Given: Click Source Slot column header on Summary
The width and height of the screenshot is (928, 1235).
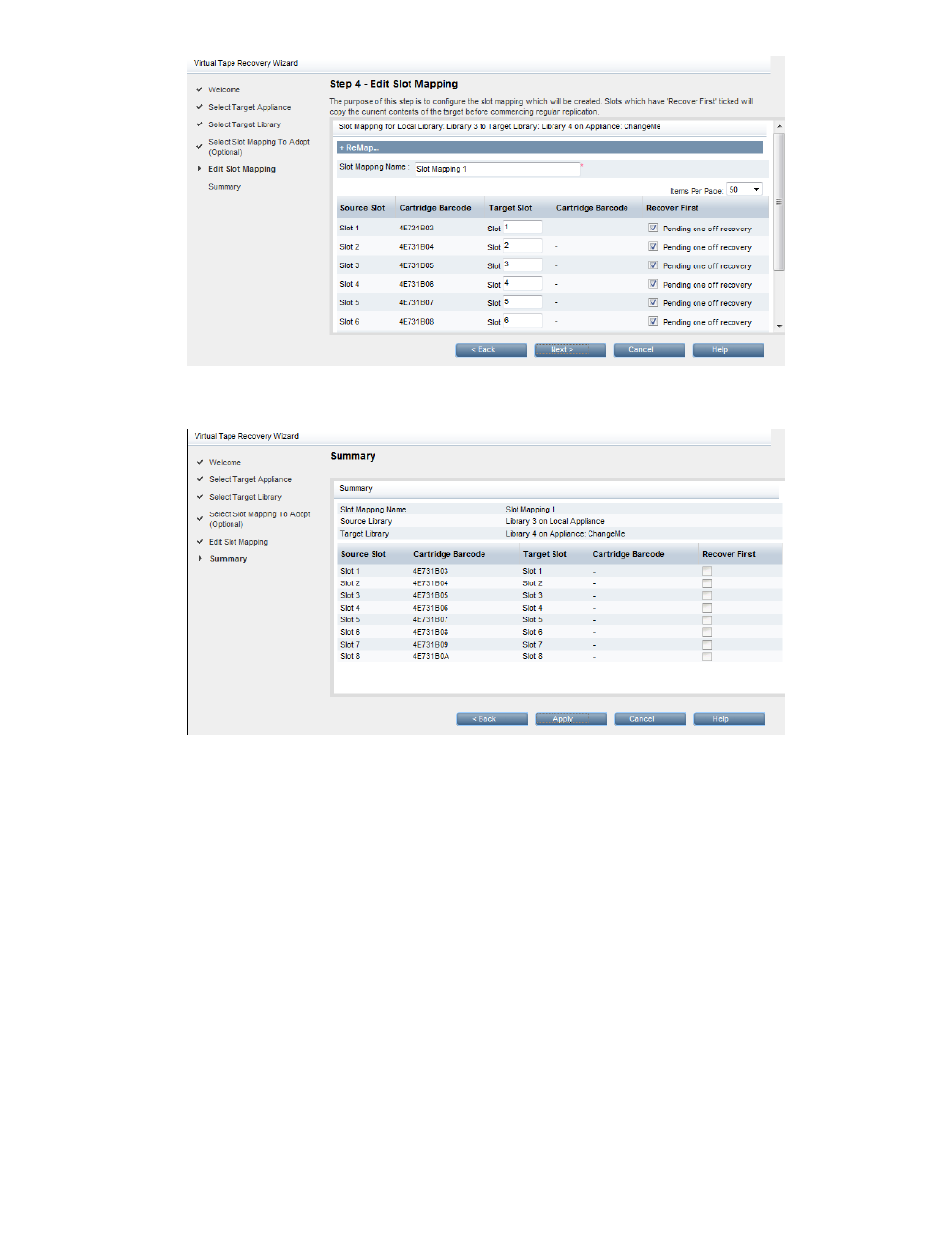Looking at the screenshot, I should (x=364, y=554).
